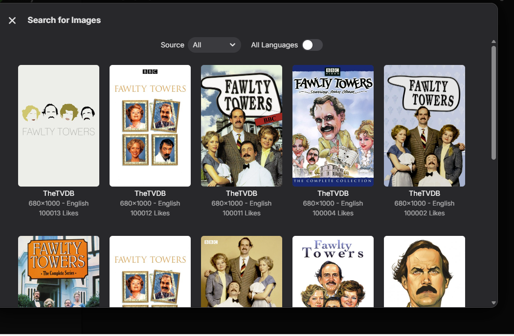This screenshot has height=336, width=514.
Task: Pick the tan background BBC cast poster
Action: 242,272
